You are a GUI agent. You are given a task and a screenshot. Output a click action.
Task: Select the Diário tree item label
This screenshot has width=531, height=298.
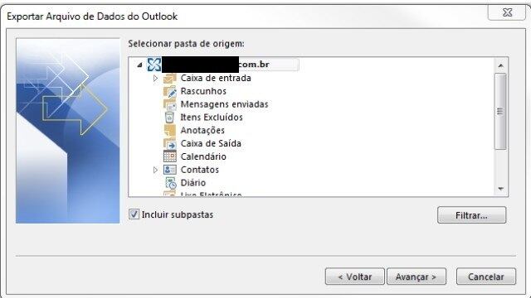click(193, 183)
